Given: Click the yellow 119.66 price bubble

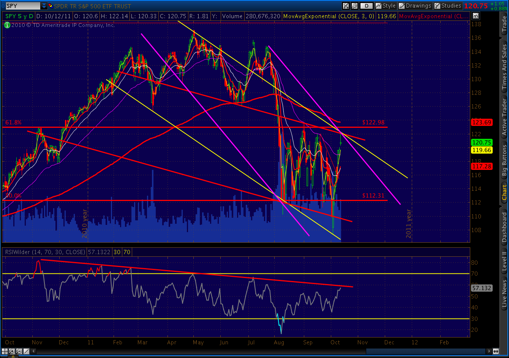Looking at the screenshot, I should 481,150.
